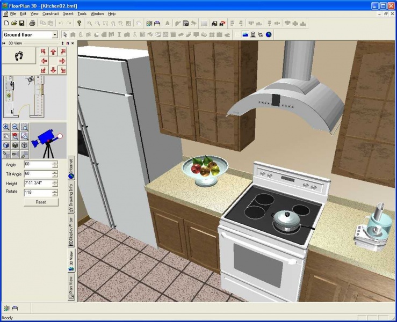Open the Construct menu
397x322 pixels.
50,13
